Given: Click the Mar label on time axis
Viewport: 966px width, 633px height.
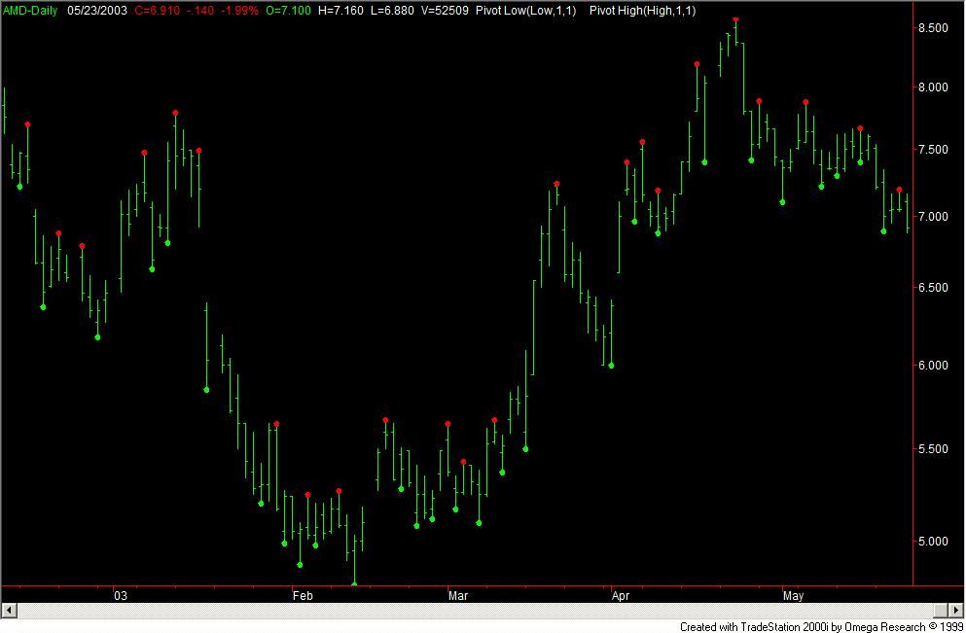Looking at the screenshot, I should click(x=458, y=595).
